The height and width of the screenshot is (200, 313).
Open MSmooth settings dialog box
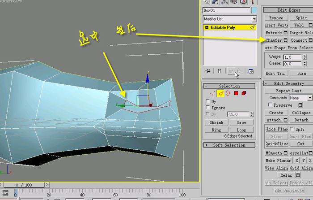(x=286, y=153)
